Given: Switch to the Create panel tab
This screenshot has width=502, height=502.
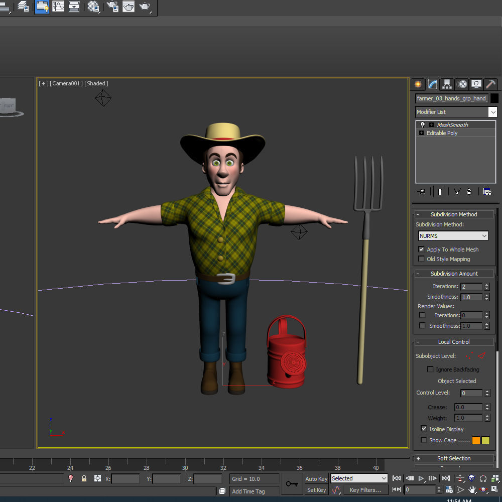Looking at the screenshot, I should point(418,84).
